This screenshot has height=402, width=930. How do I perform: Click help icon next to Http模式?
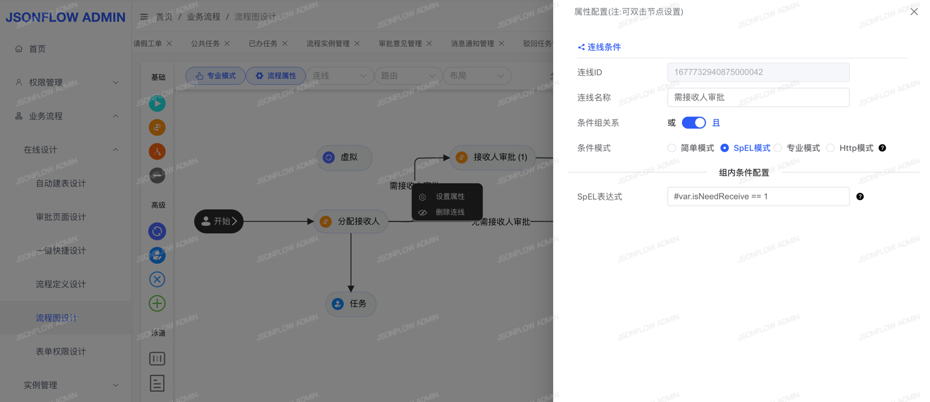point(882,148)
